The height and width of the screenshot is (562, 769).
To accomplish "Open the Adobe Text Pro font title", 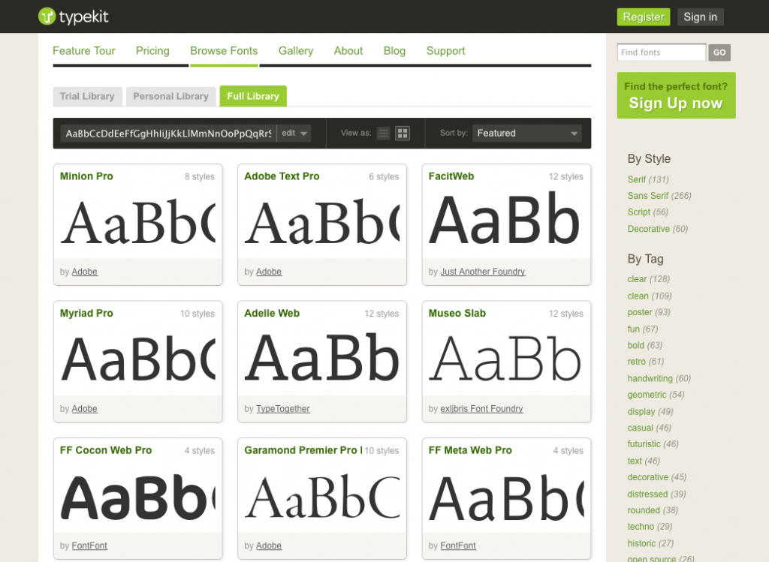I will point(282,176).
